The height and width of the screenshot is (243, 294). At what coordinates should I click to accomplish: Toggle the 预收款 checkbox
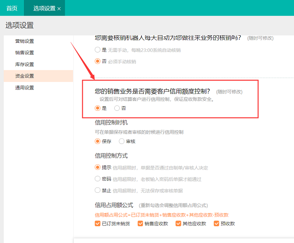coord(217,224)
